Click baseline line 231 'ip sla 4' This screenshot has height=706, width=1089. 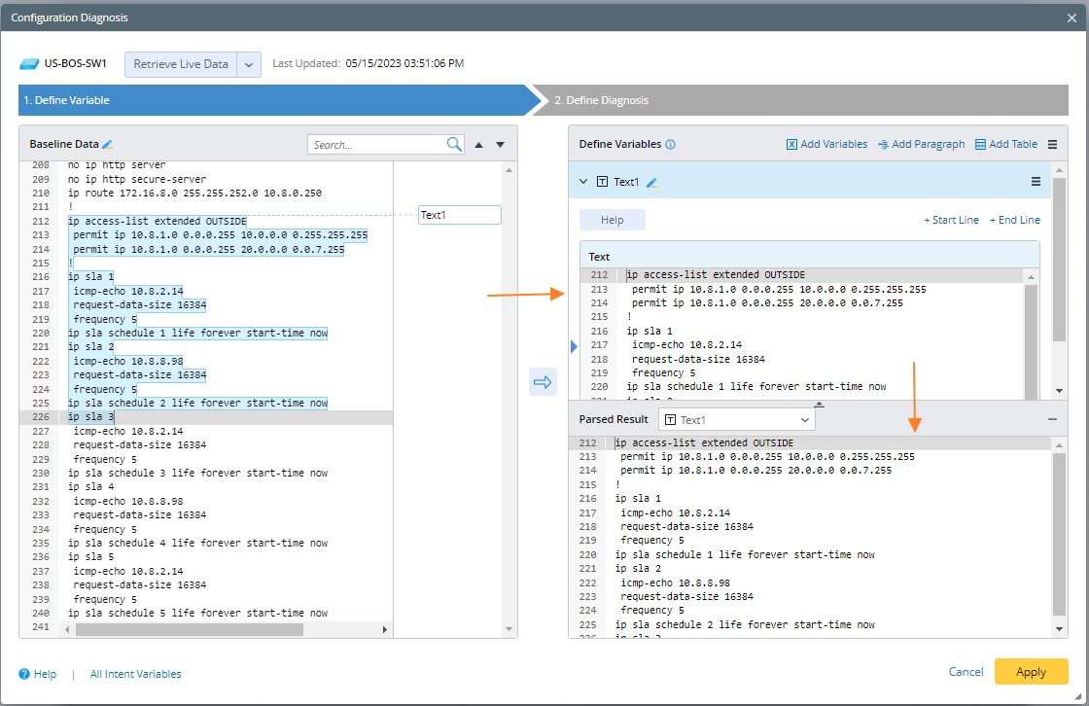click(91, 487)
